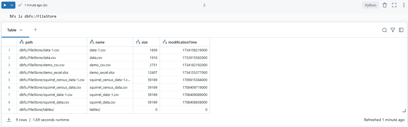The width and height of the screenshot is (408, 127).
Task: Run the cell with the play button
Action: [x=5, y=5]
